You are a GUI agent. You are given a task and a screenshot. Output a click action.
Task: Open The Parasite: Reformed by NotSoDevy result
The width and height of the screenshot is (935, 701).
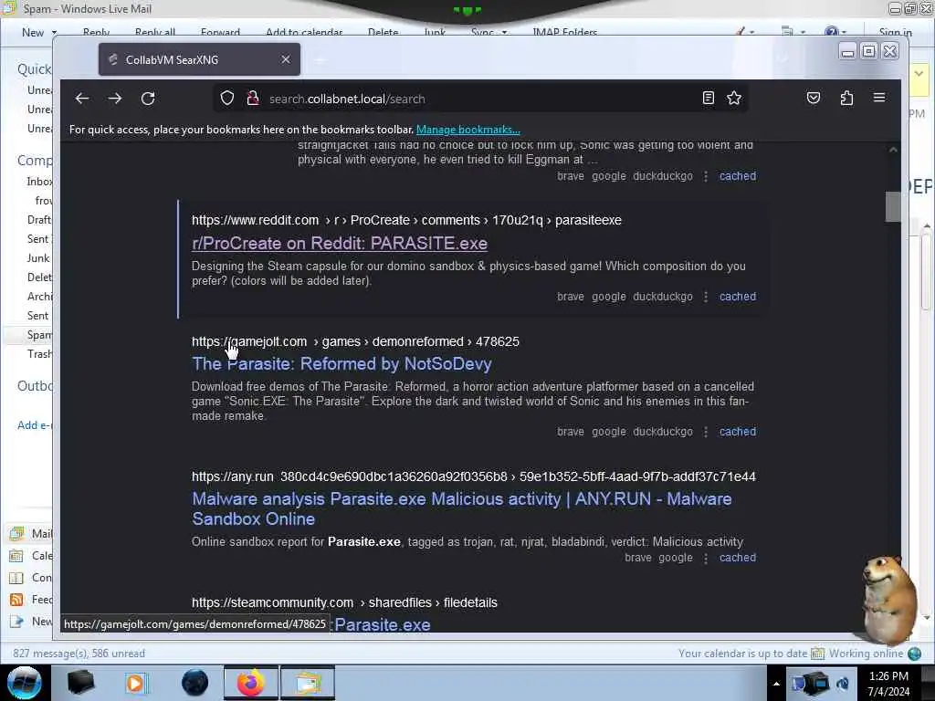[341, 363]
